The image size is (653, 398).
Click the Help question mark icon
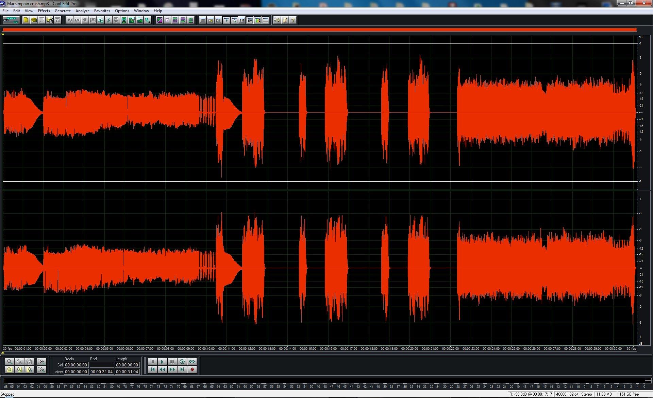(x=293, y=20)
